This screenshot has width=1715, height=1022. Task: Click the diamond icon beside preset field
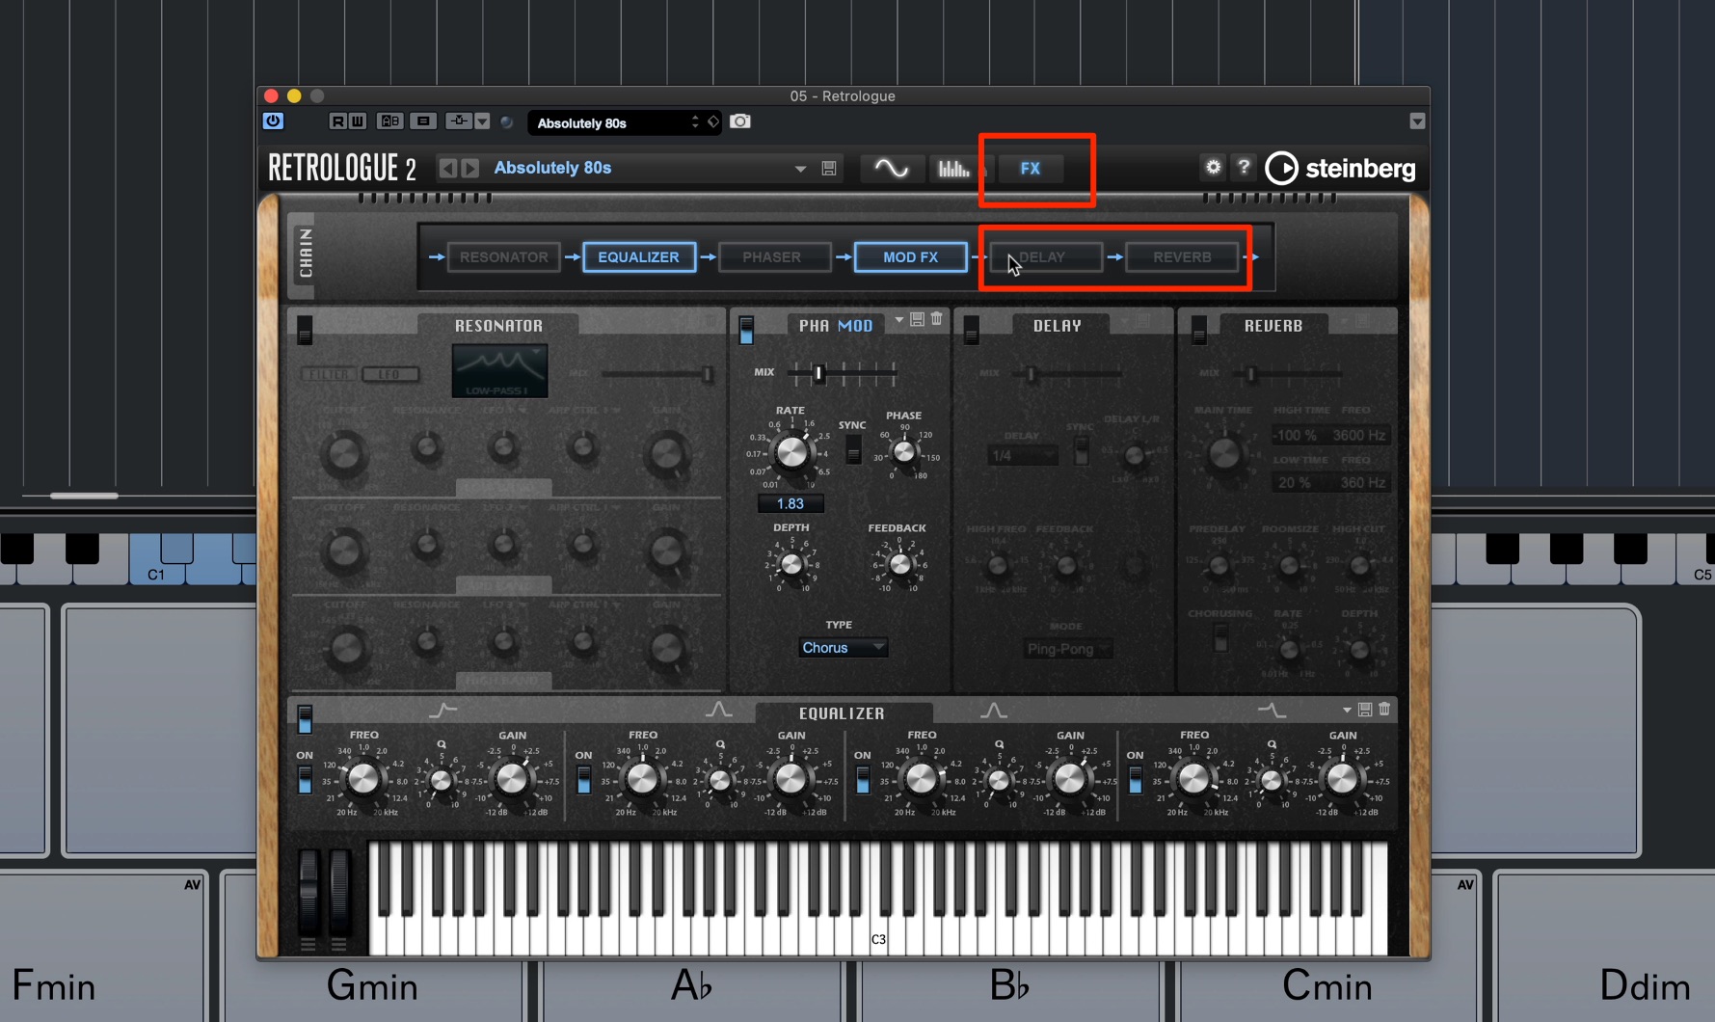(x=713, y=121)
